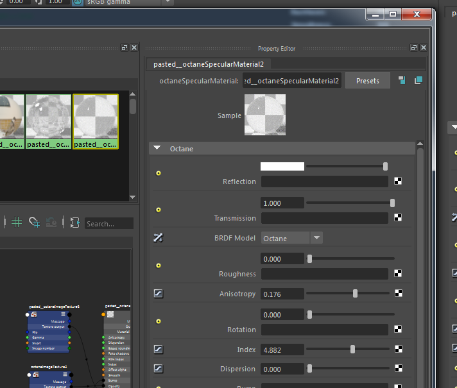Click the texture icon on octaneImageTexture2 node

click(x=36, y=375)
